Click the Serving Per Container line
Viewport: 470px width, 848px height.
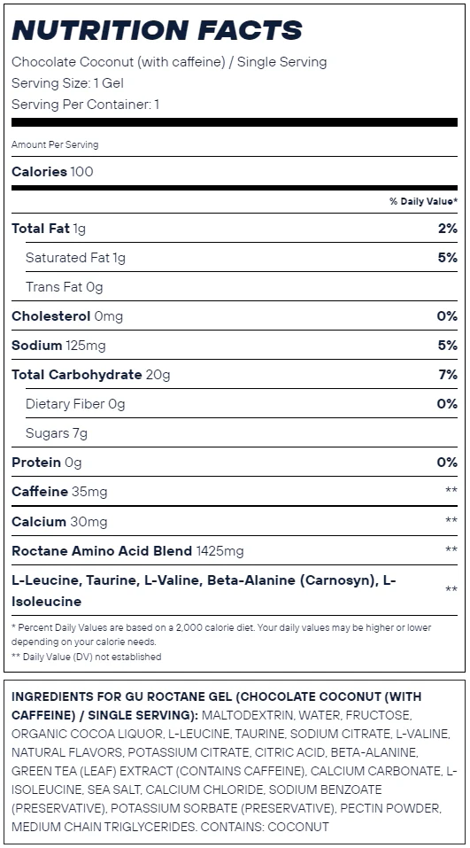[x=85, y=105]
